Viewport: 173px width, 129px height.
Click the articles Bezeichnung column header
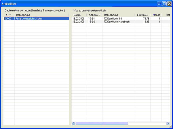(119, 15)
